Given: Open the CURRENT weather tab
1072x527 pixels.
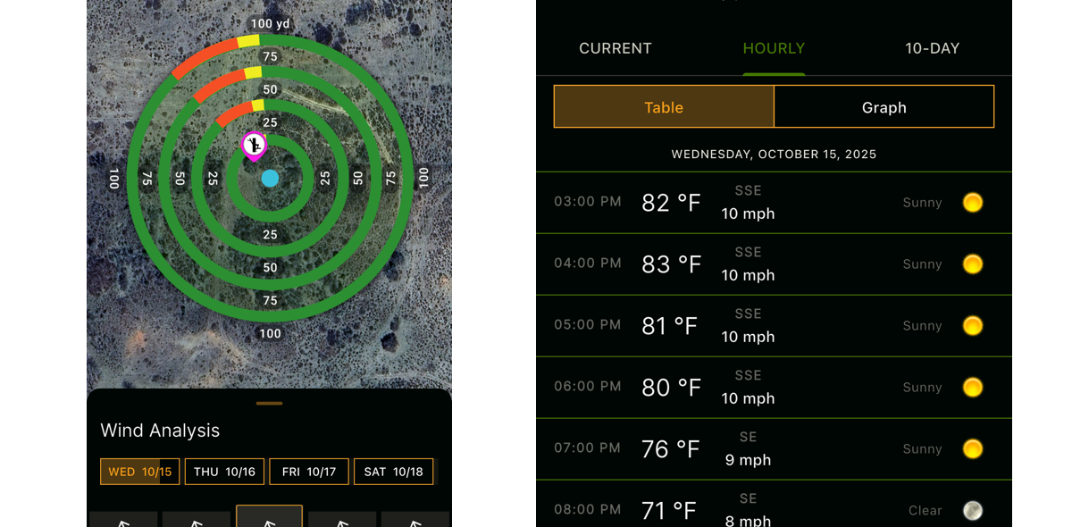Looking at the screenshot, I should click(x=616, y=48).
